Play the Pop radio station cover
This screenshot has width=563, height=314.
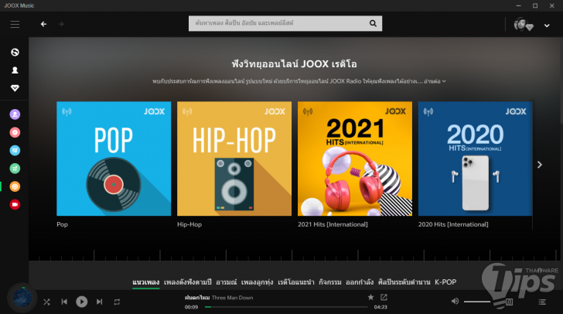tap(114, 159)
